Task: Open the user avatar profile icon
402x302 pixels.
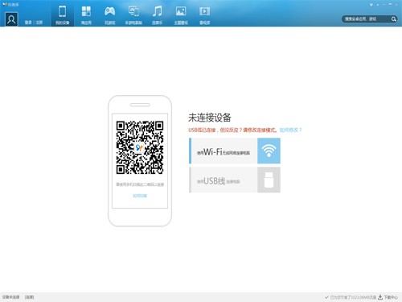Action: click(11, 19)
